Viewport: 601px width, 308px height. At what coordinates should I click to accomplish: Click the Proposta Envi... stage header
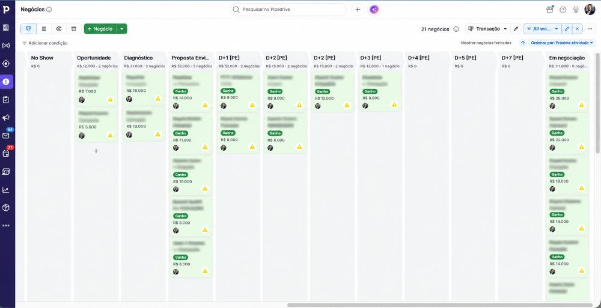(191, 58)
